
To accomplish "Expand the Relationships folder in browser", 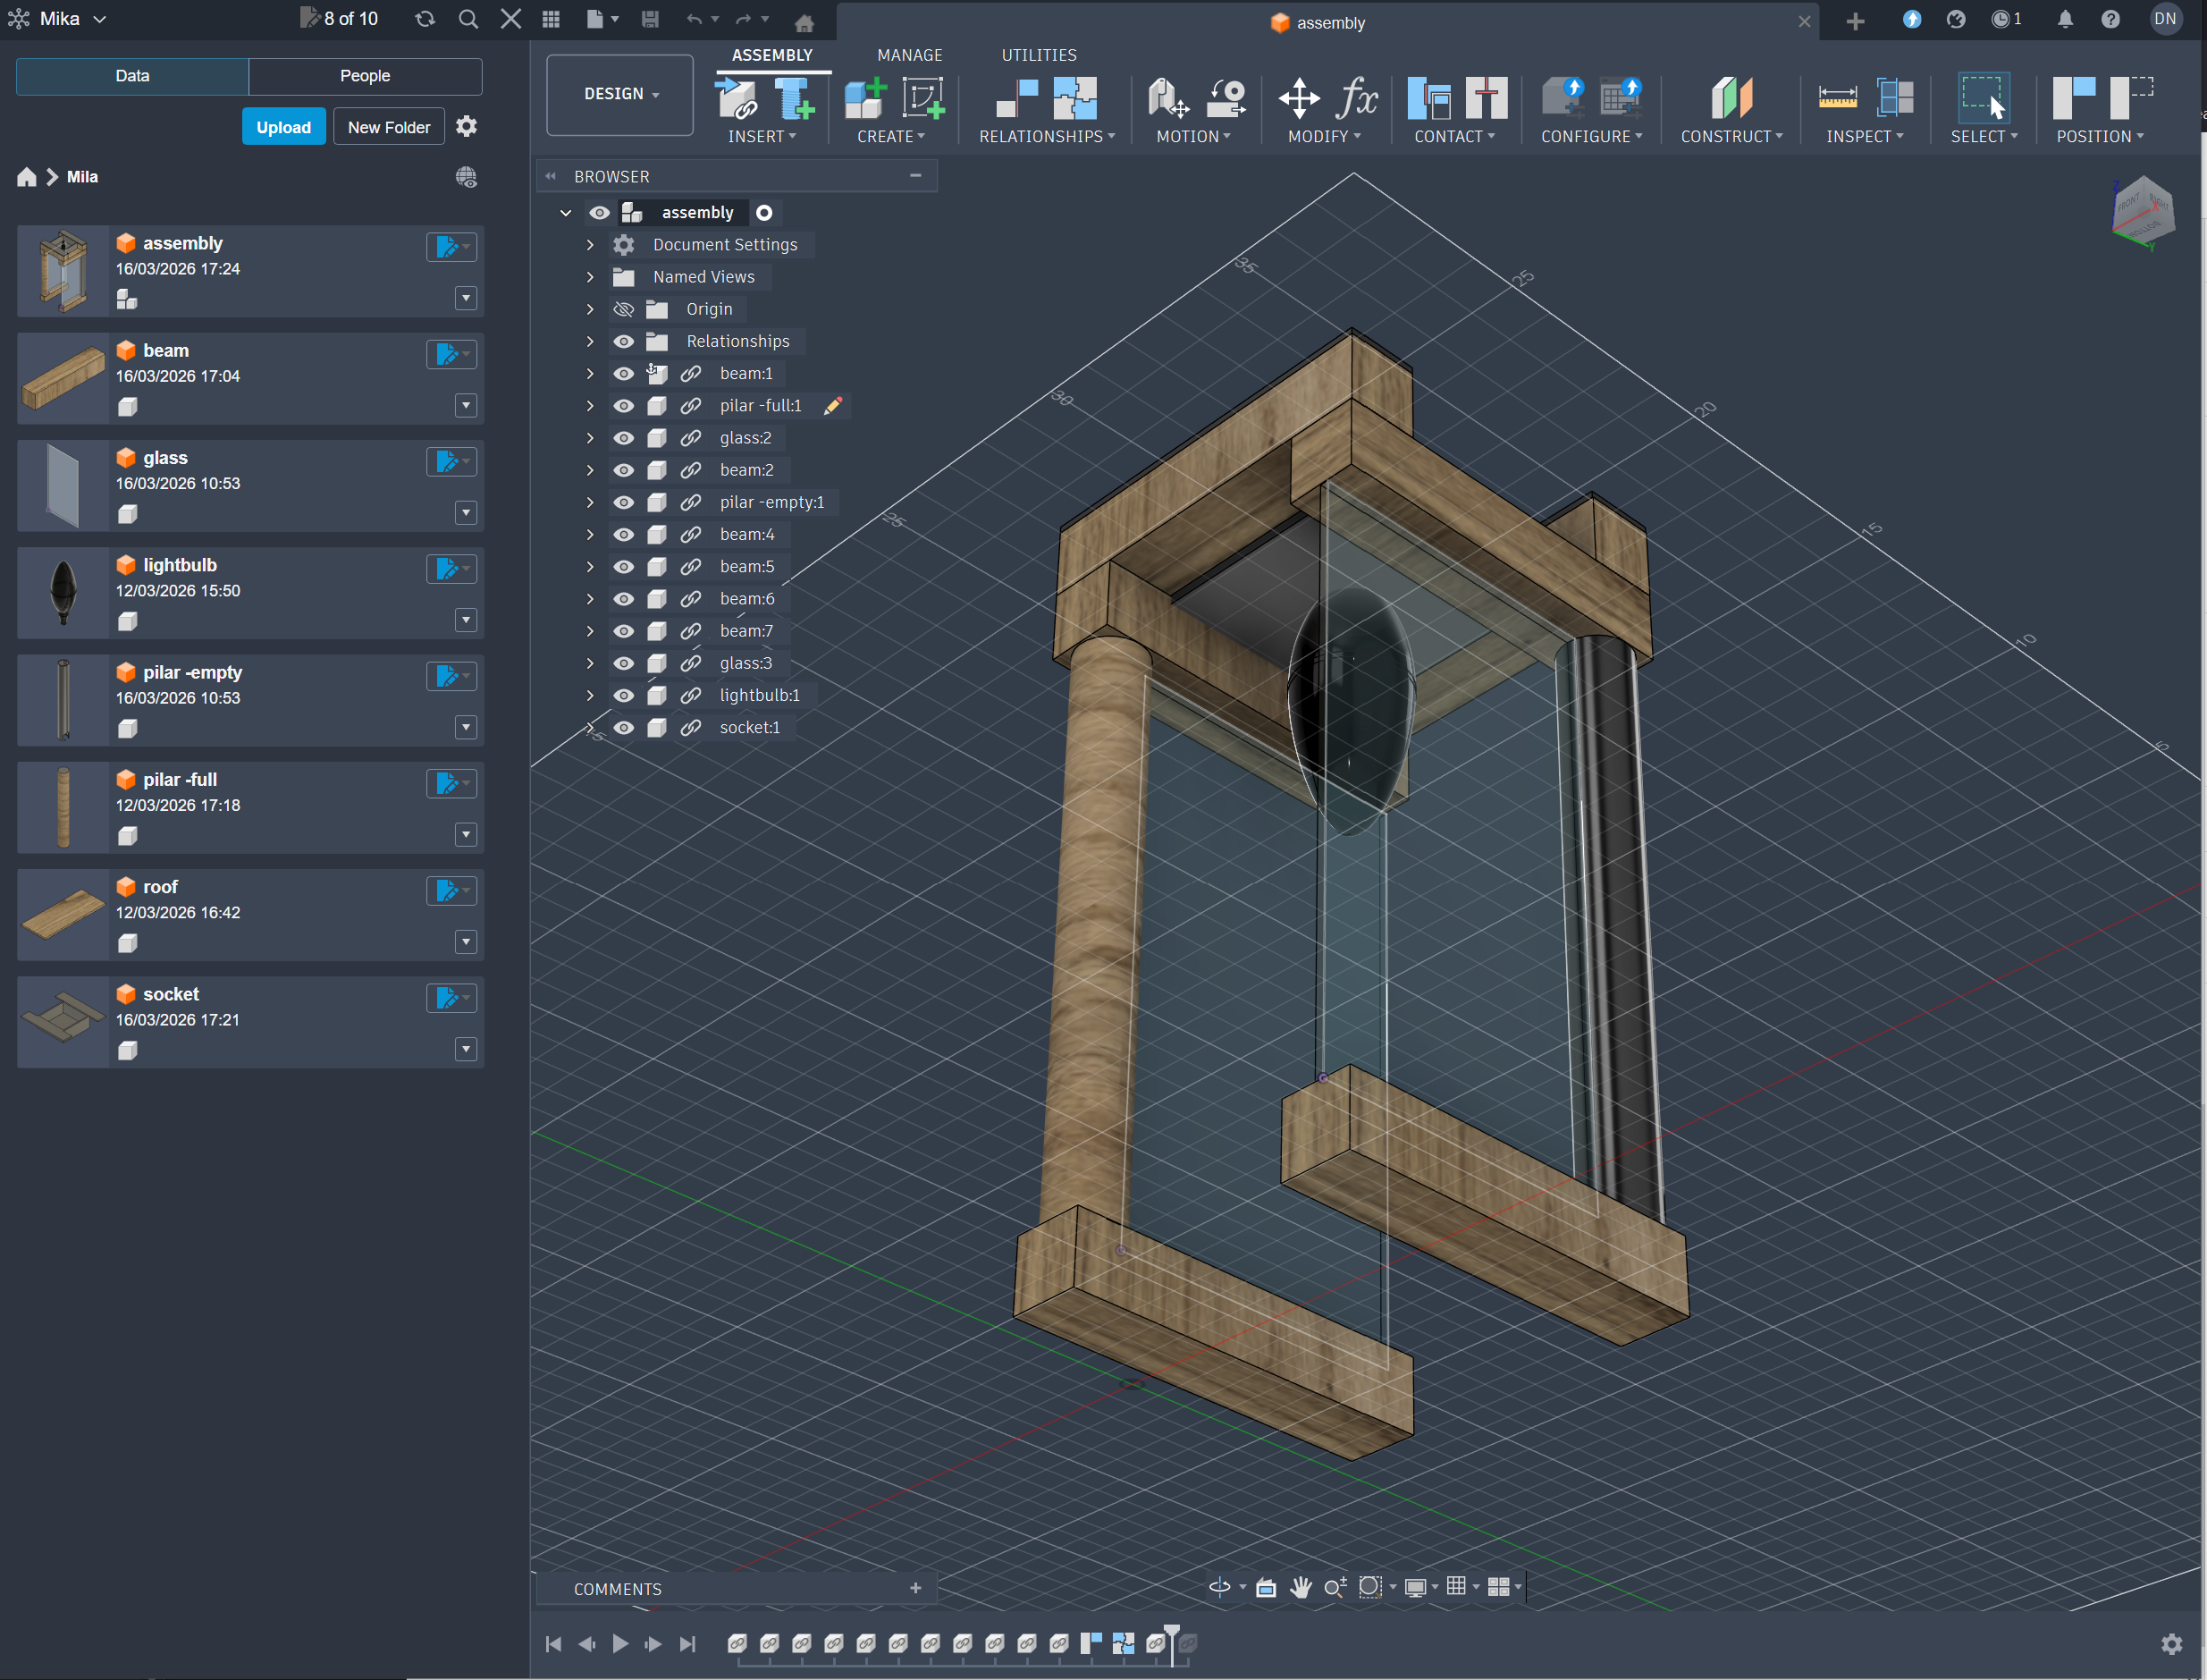I will (x=590, y=342).
